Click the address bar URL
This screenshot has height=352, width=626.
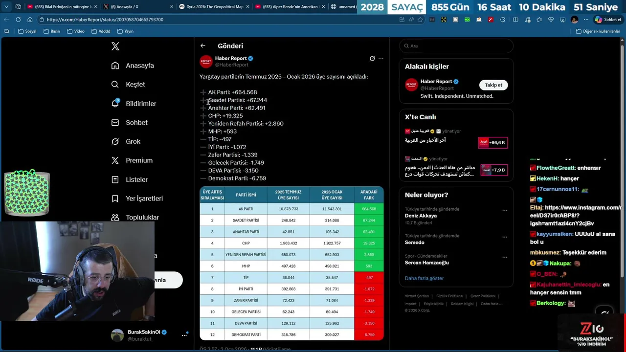point(105,20)
